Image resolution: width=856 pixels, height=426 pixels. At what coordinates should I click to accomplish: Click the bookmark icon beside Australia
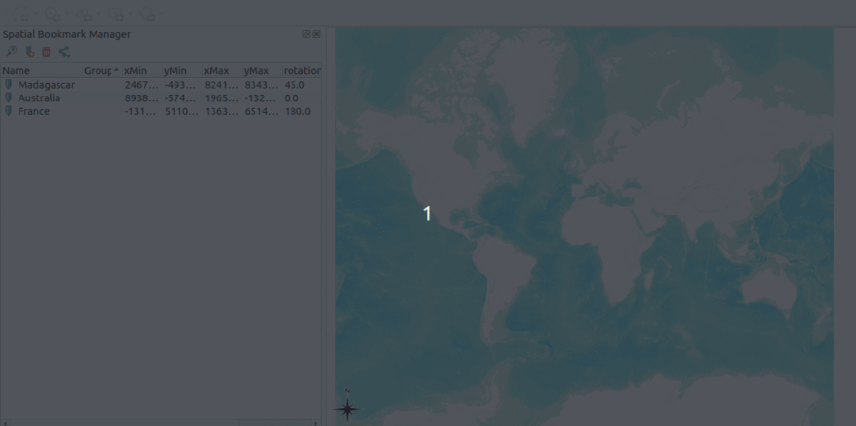tap(9, 98)
